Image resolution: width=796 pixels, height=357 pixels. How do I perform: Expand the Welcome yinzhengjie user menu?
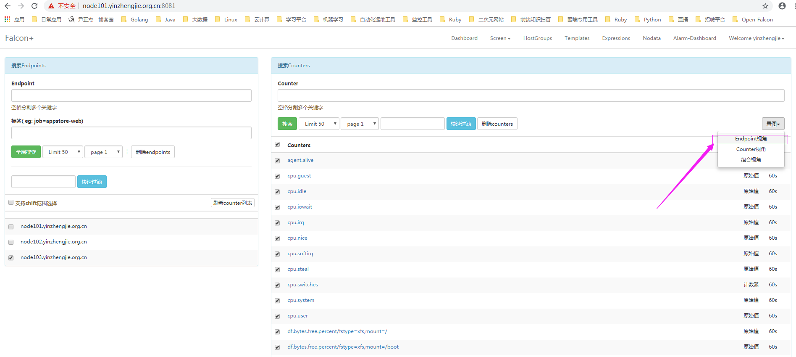(x=757, y=38)
